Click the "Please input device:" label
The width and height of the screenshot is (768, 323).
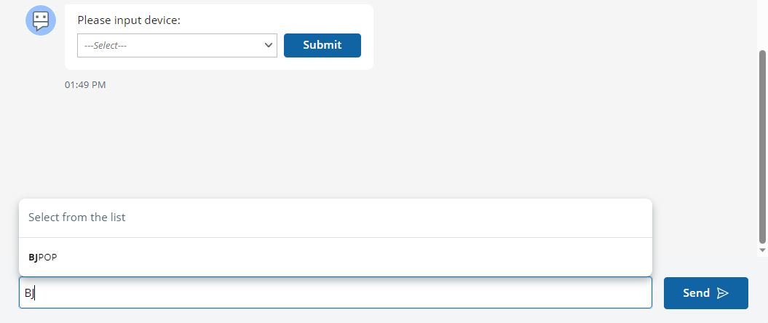129,20
